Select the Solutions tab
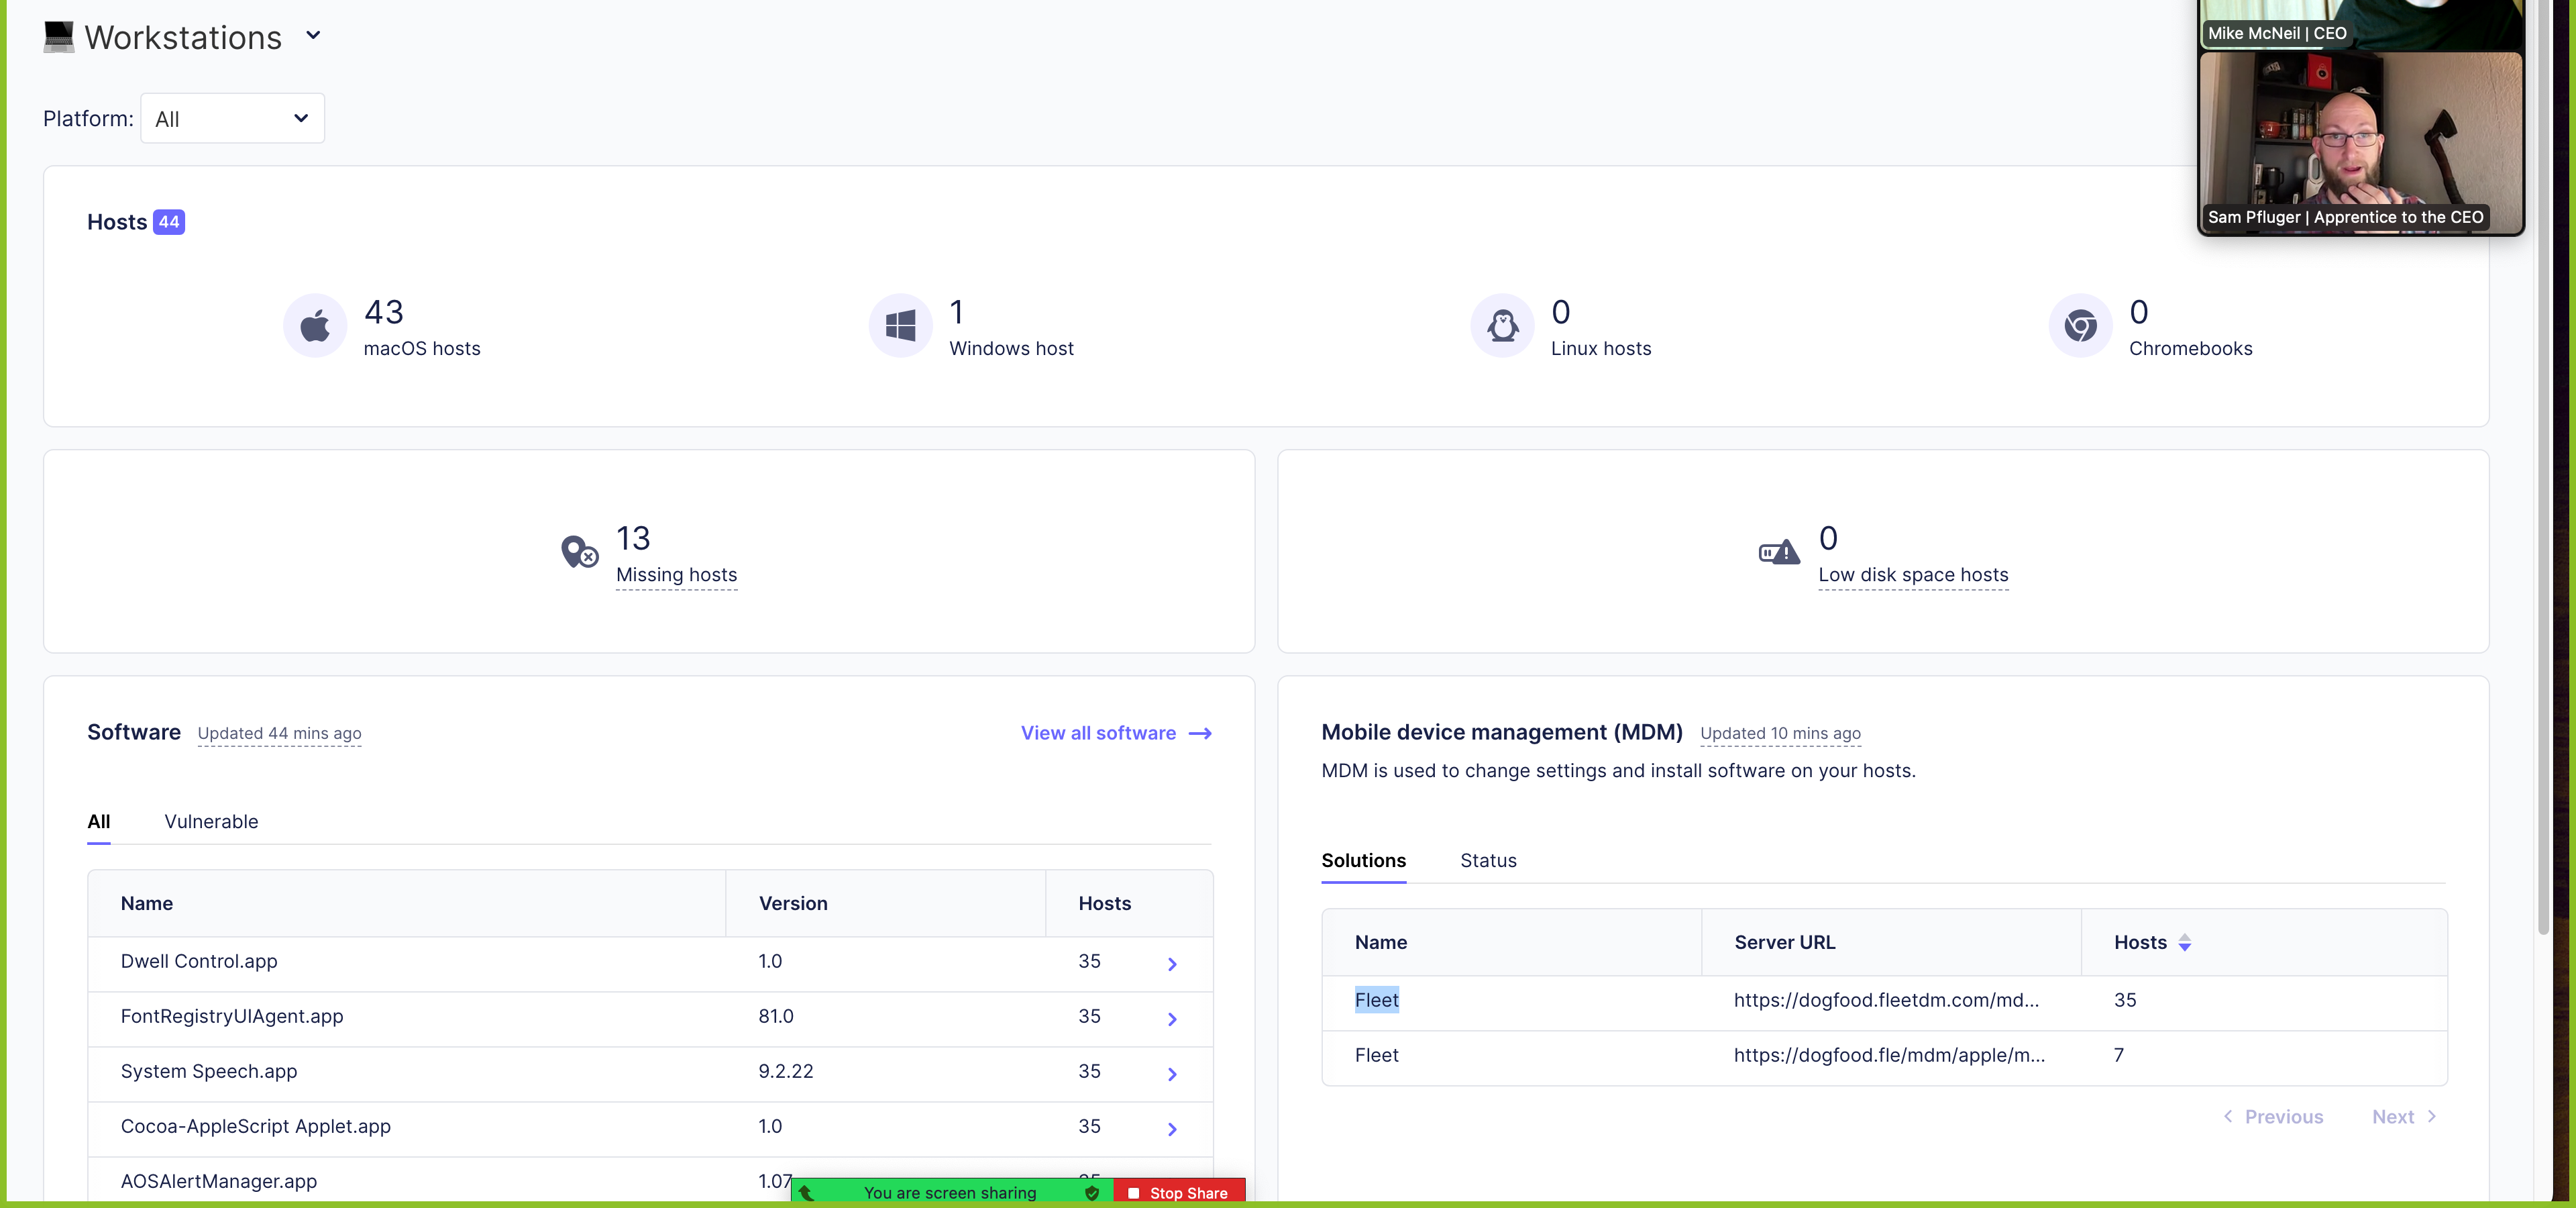 point(1363,860)
